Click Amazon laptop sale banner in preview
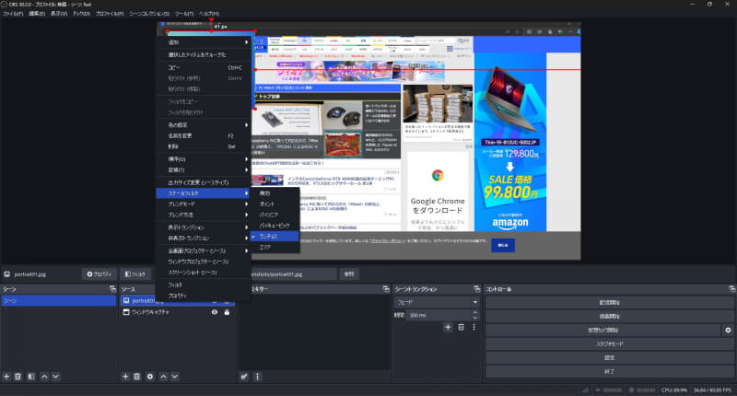Viewport: 737px width, 396px height. point(510,142)
